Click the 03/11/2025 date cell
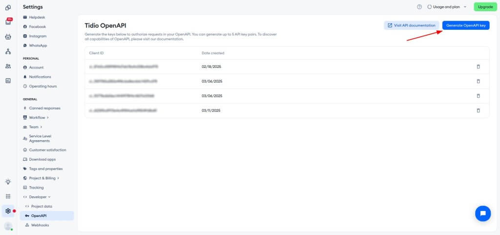Screen dimensions: 500x235 tap(211, 110)
